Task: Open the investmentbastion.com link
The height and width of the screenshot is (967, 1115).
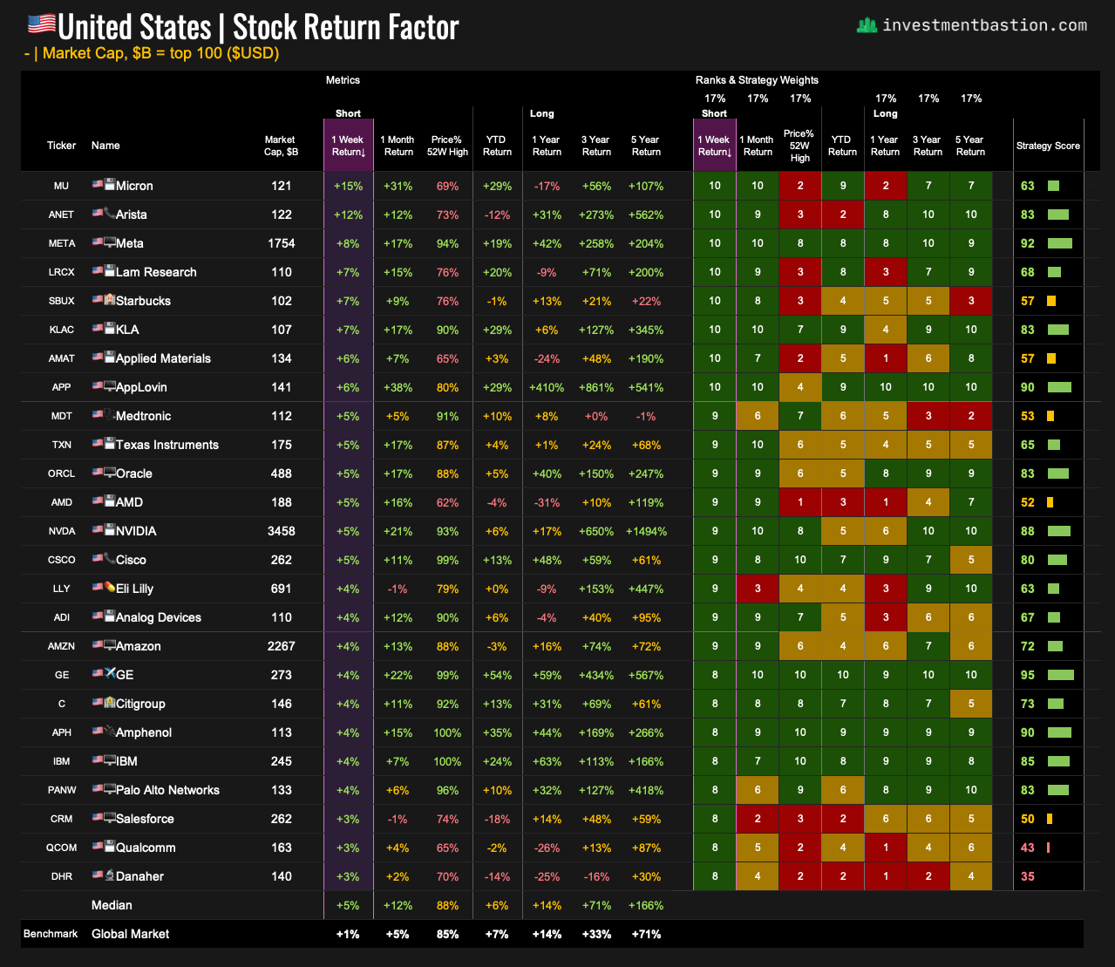Action: point(984,25)
